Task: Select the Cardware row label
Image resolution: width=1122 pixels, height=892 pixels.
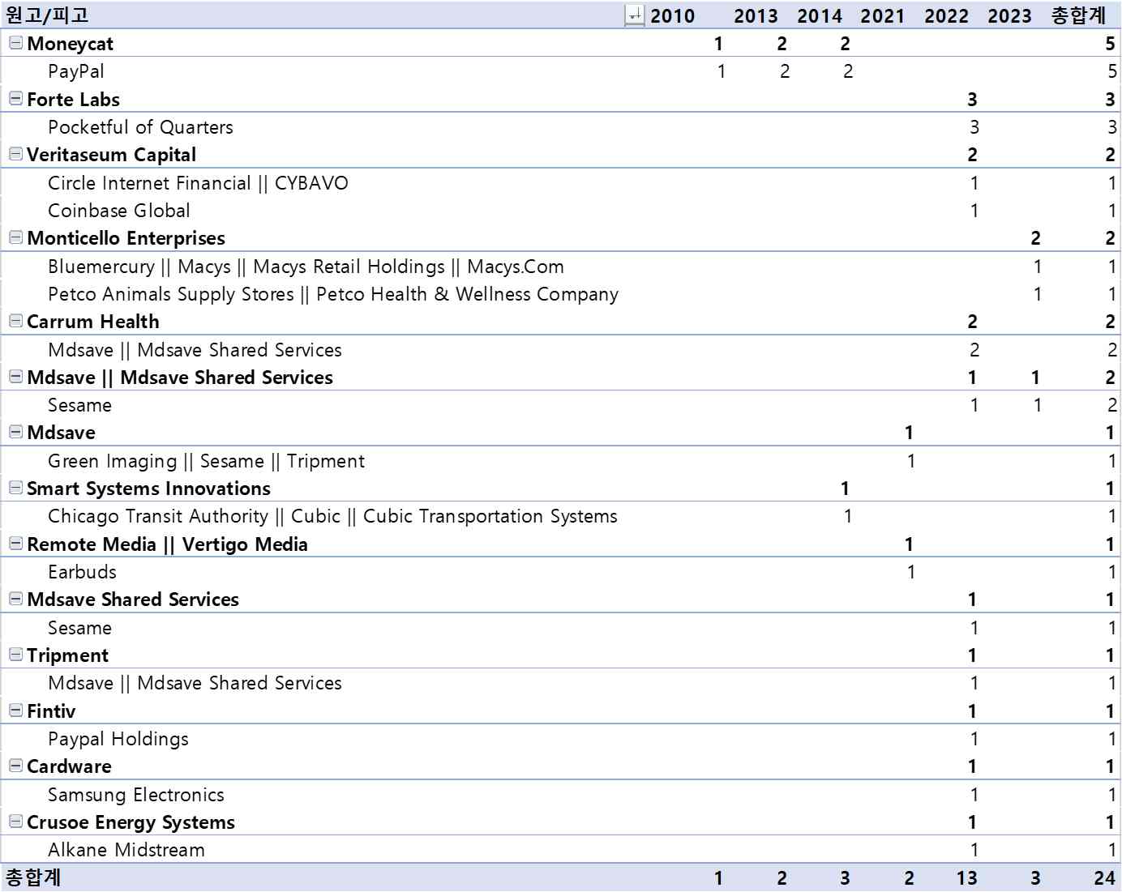Action: (x=69, y=766)
